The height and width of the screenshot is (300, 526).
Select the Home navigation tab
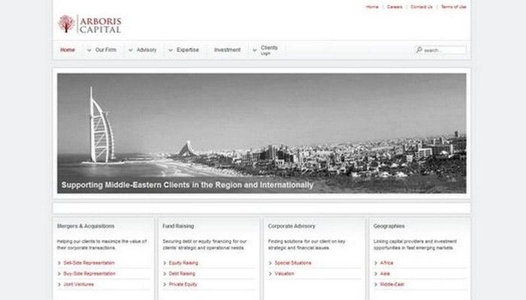click(x=68, y=50)
